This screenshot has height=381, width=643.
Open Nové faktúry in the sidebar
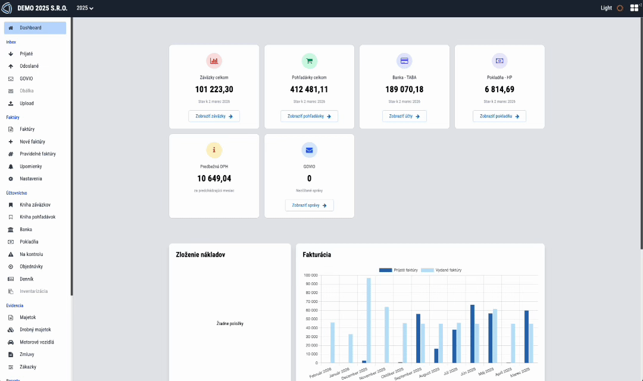point(32,142)
